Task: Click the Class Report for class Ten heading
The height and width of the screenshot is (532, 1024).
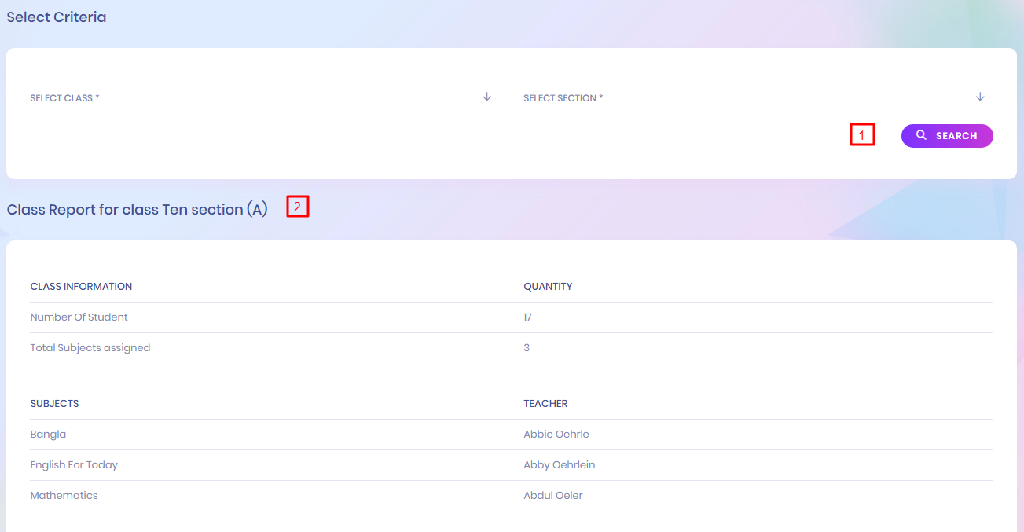Action: click(138, 210)
